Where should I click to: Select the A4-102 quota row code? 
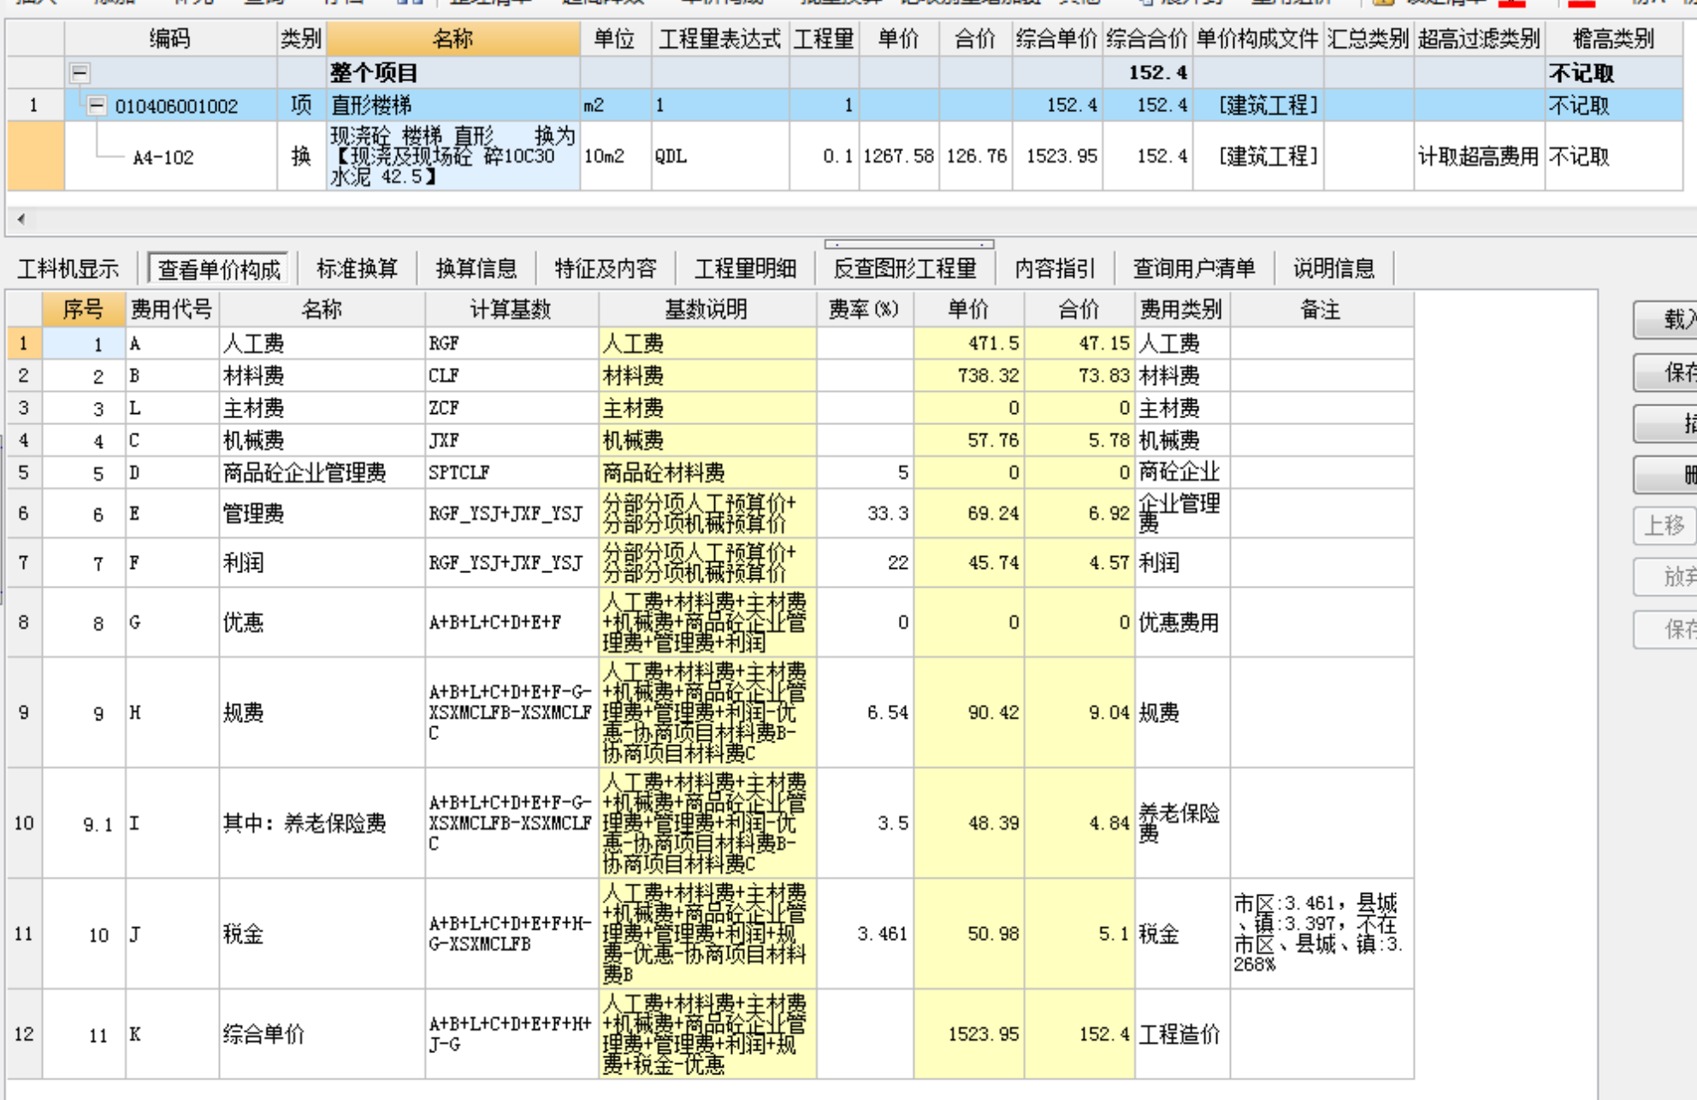click(163, 157)
